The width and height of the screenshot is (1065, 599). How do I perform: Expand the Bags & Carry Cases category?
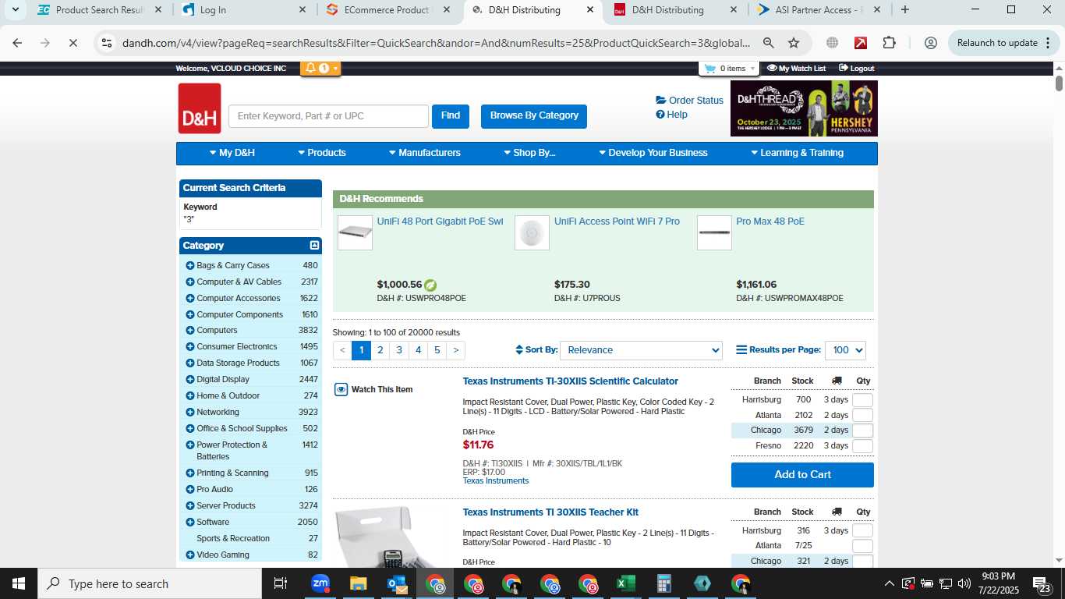click(x=189, y=265)
